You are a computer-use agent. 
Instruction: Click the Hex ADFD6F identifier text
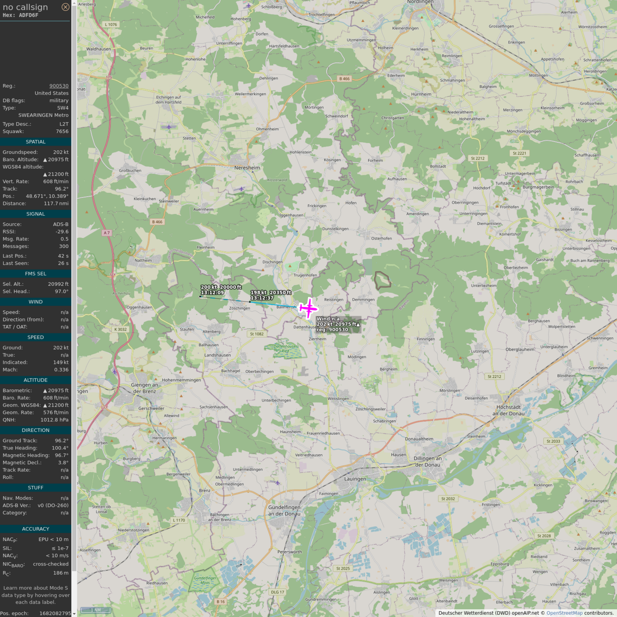coord(21,15)
